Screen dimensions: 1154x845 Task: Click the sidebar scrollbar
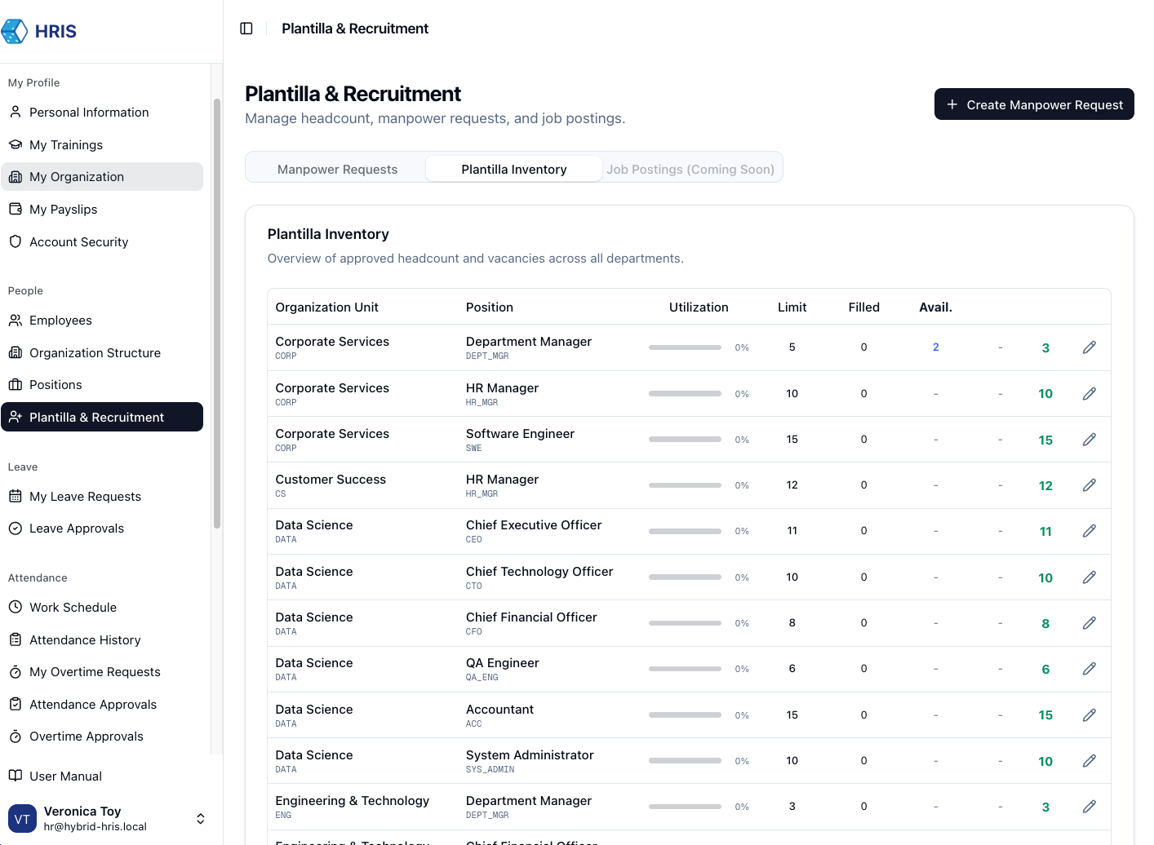tap(215, 310)
